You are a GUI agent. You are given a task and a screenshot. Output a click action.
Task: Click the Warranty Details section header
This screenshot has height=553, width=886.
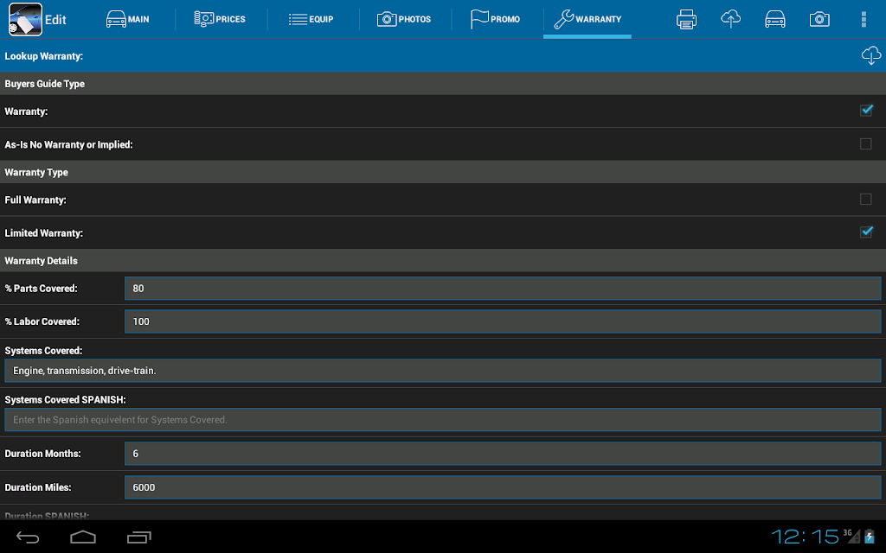41,261
